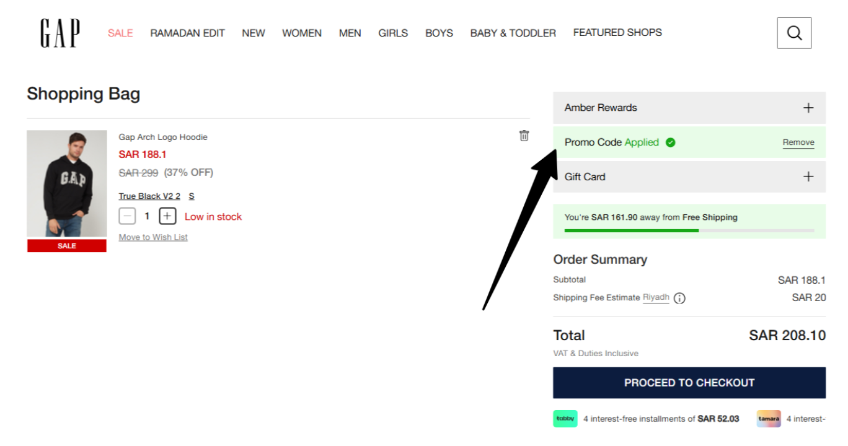The image size is (848, 446).
Task: Change size S selection
Action: (192, 196)
